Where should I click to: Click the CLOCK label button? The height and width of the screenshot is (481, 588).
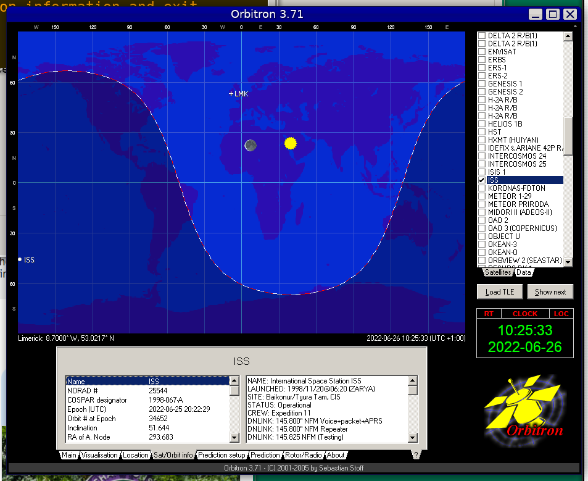coord(525,314)
